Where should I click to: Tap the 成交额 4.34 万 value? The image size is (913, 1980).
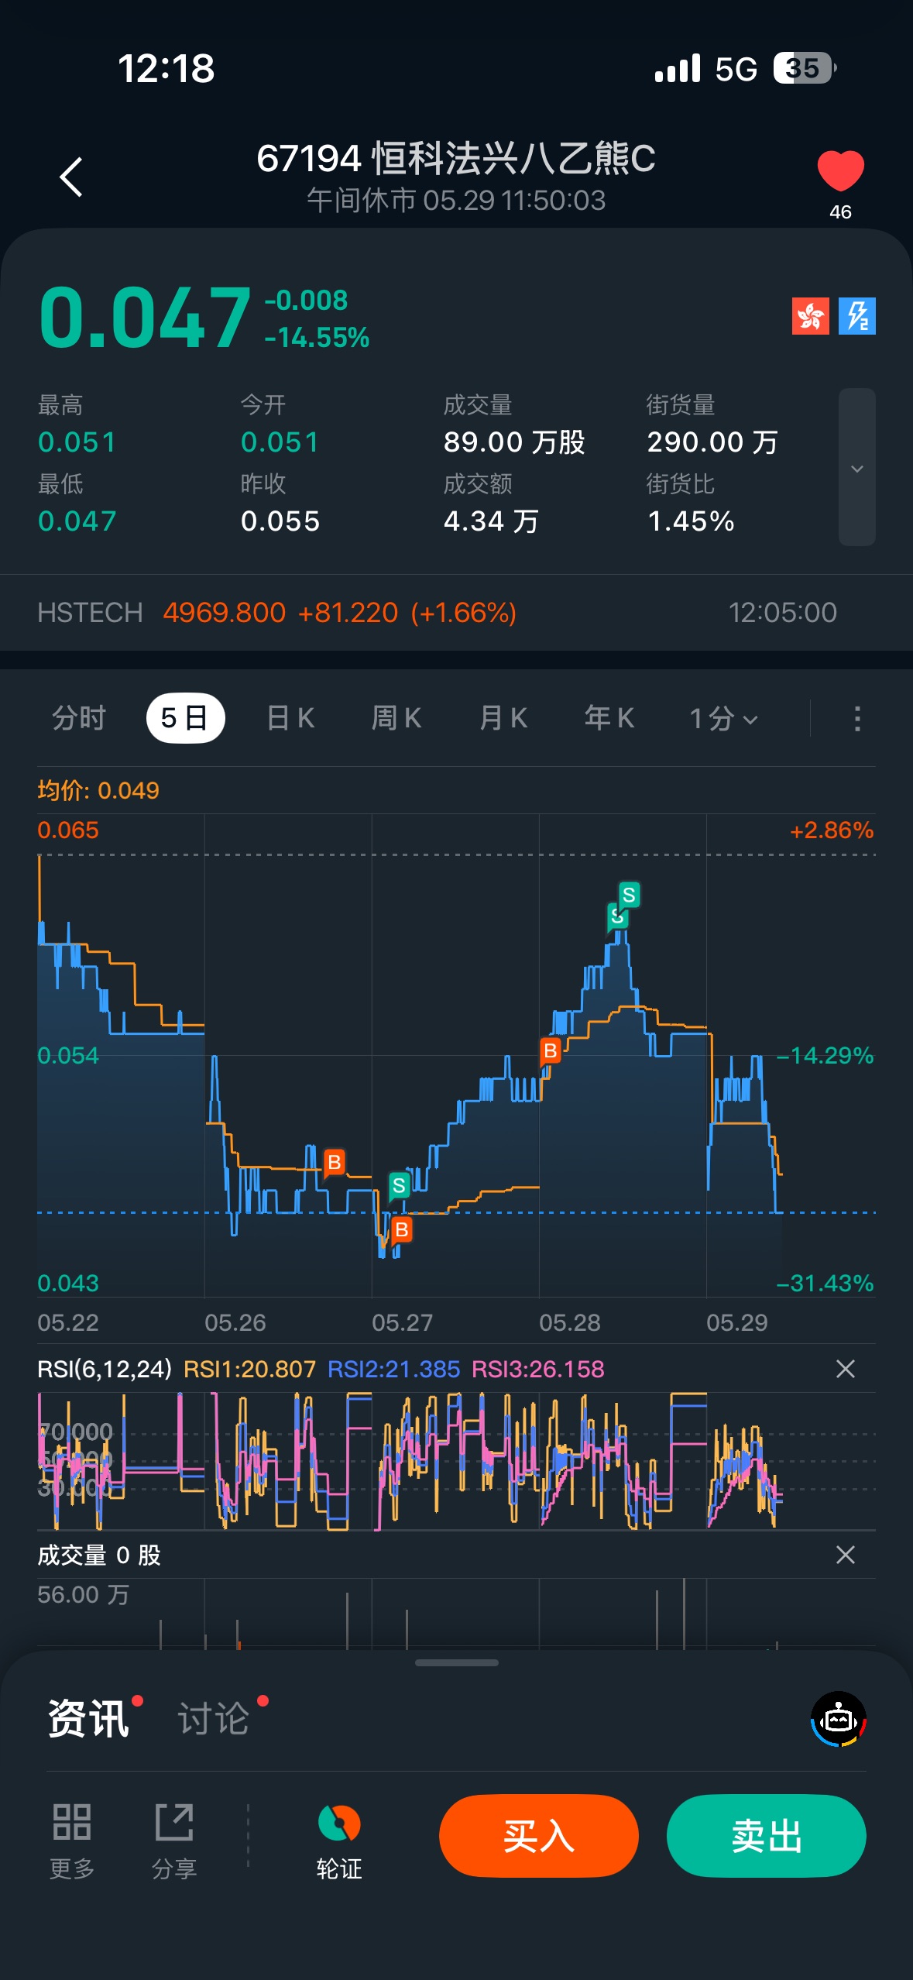coord(491,521)
